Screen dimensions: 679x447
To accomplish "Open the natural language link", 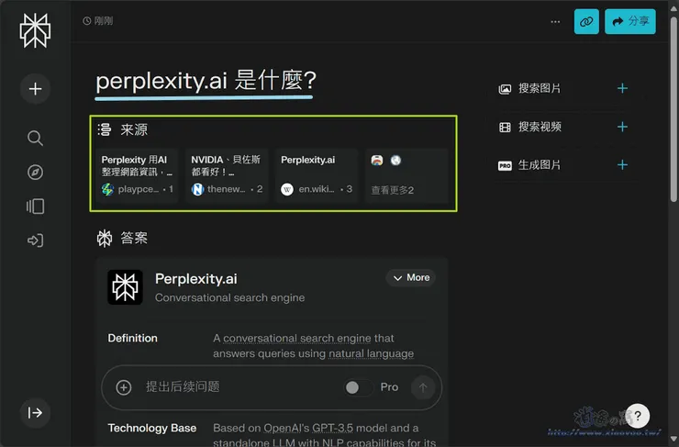I will [x=371, y=353].
